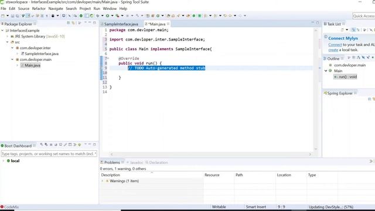This screenshot has width=375, height=211.
Task: Click the Boot Dashboard tag filter field
Action: click(49, 154)
